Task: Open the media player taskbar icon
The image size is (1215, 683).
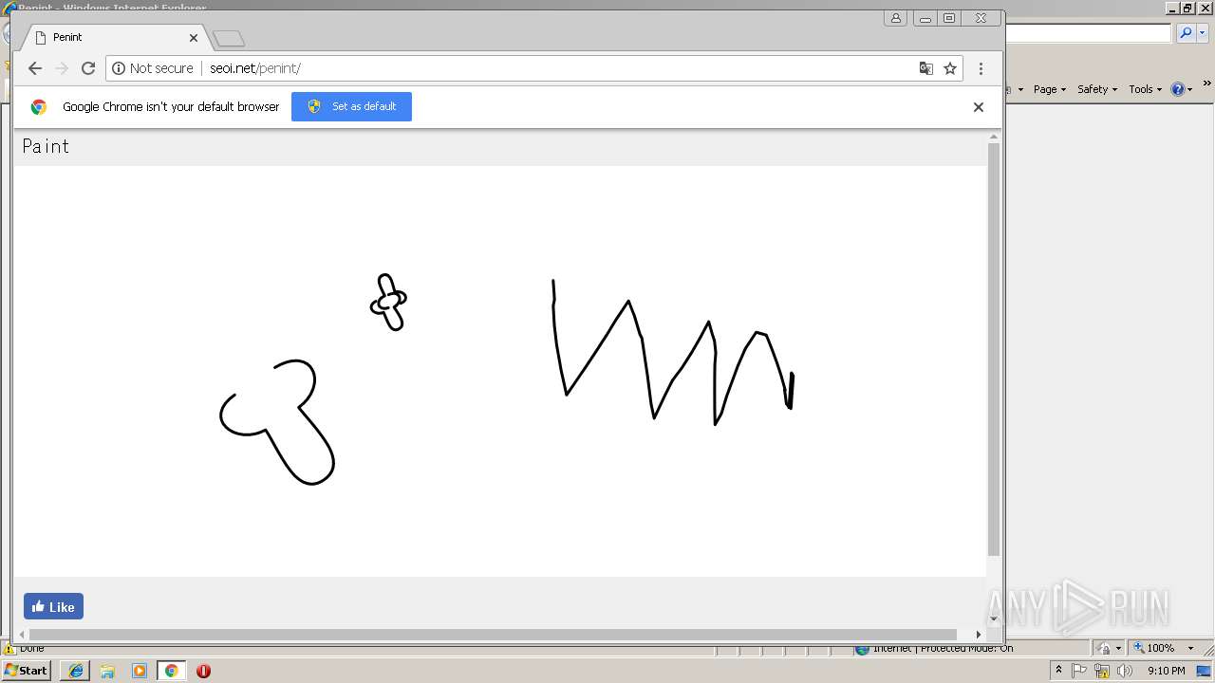Action: click(x=140, y=671)
